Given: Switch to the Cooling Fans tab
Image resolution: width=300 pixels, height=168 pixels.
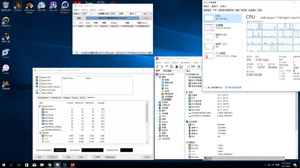Looking at the screenshot, I should pyautogui.click(x=56, y=97).
